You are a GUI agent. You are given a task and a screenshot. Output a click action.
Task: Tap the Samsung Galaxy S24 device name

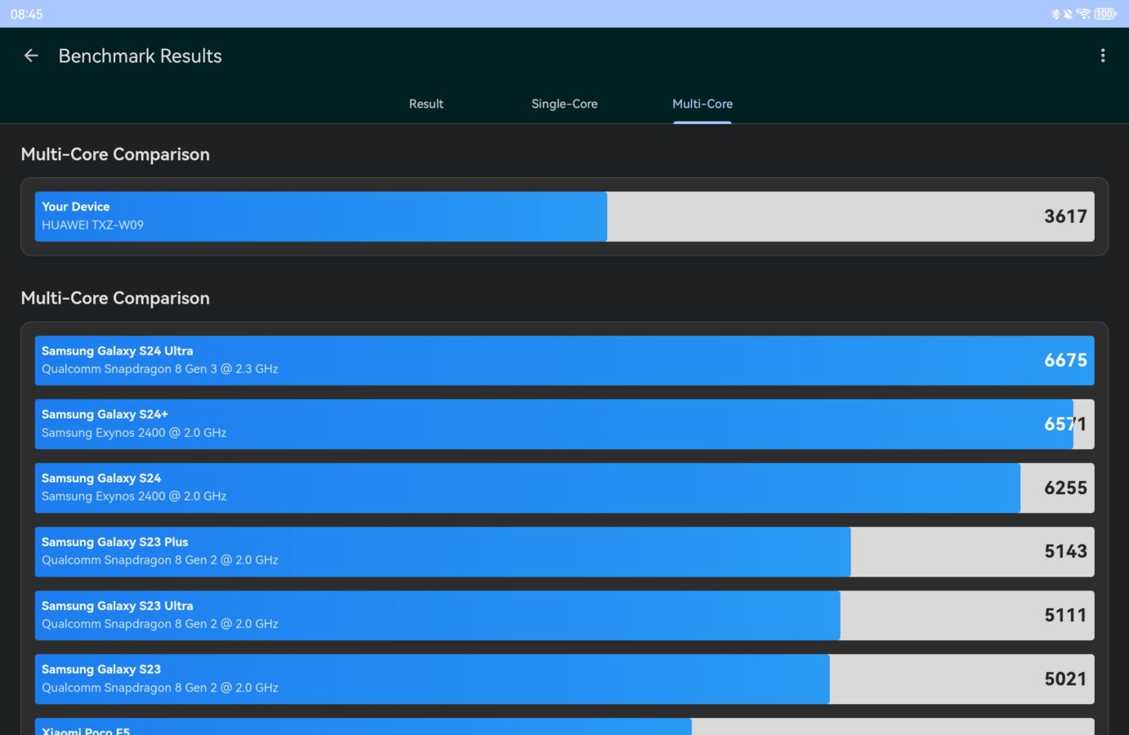pos(101,479)
